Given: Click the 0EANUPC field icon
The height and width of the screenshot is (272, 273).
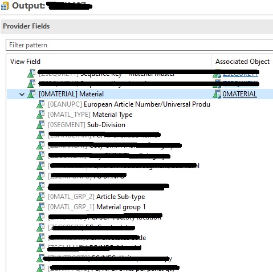Looking at the screenshot, I should [40, 104].
